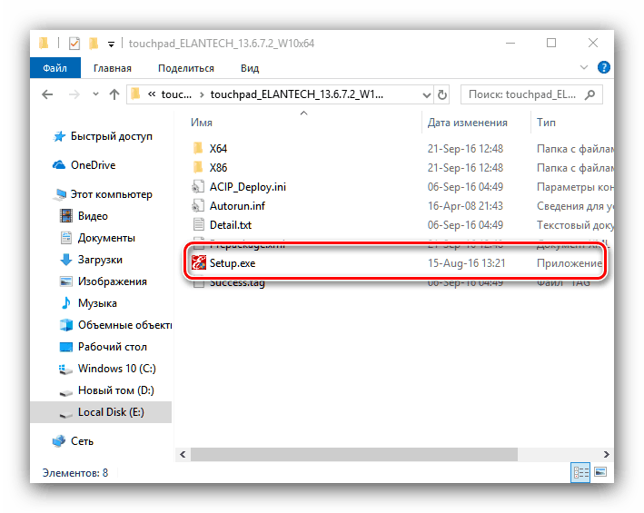644x513 pixels.
Task: Expand the ribbon with the chevron
Action: pos(580,68)
